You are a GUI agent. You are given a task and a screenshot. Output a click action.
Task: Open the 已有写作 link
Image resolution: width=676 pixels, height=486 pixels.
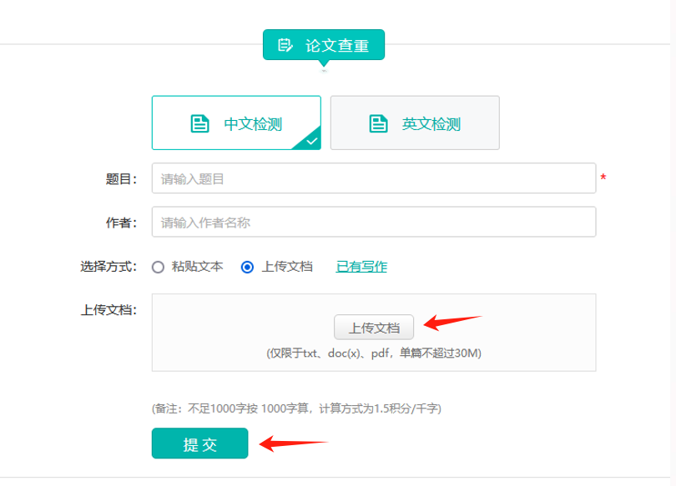tap(361, 267)
